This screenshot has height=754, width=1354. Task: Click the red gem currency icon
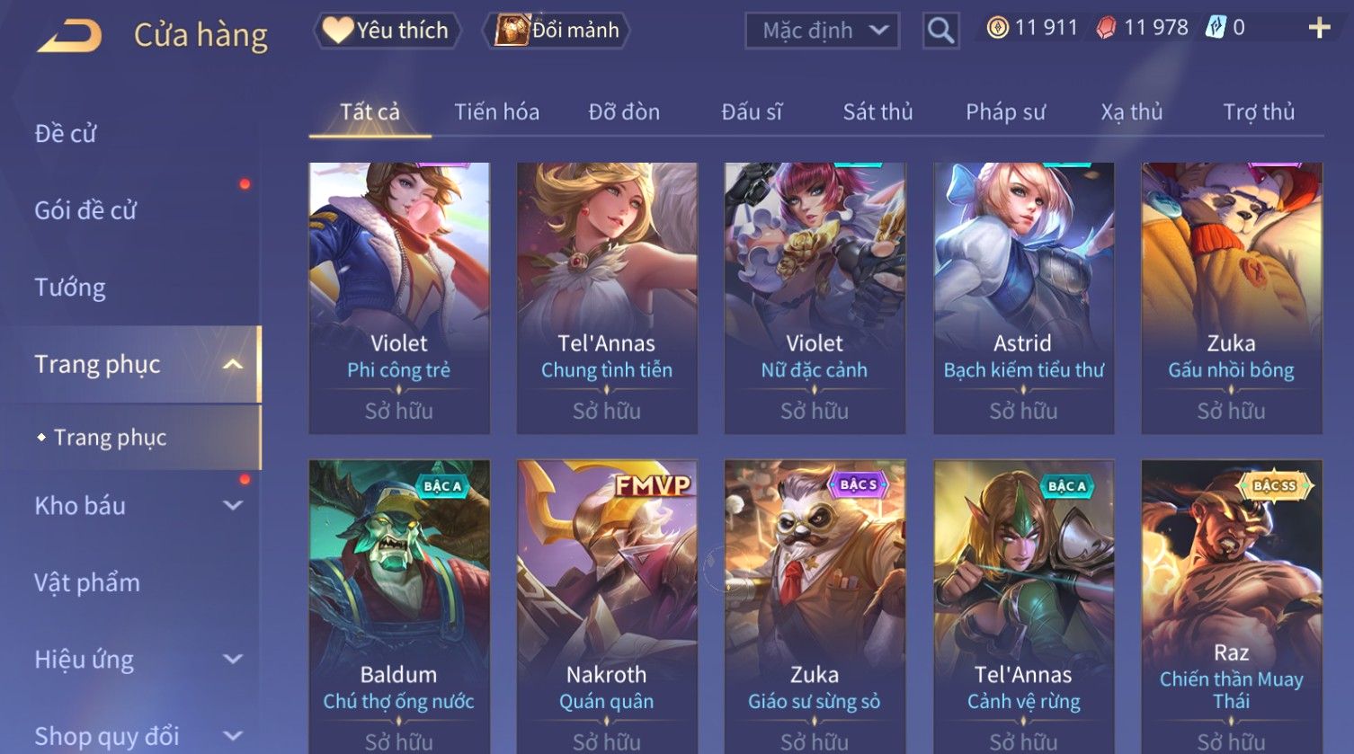coord(1106,29)
